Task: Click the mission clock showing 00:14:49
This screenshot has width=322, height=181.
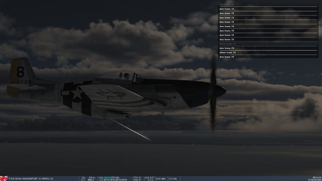Action: tap(317, 177)
